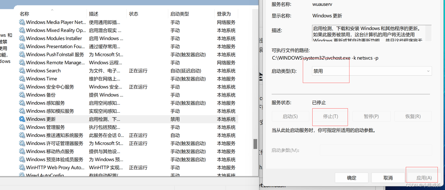Sort services by 状态 column header
445x190 pixels.
pos(134,14)
